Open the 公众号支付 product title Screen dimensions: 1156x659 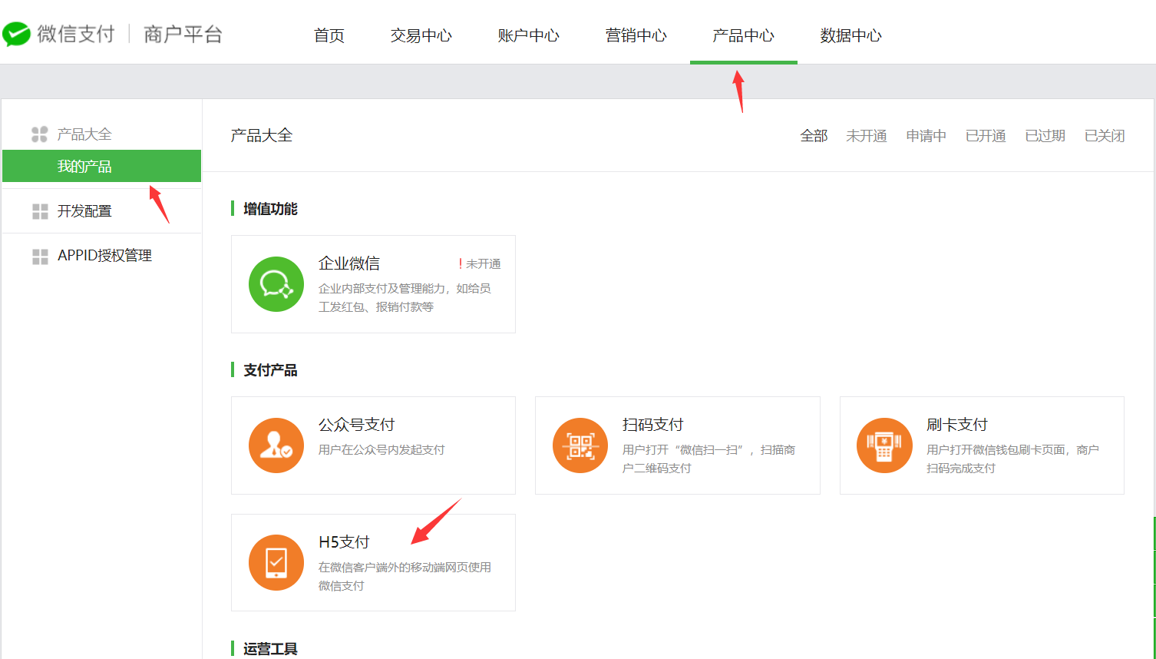(356, 425)
